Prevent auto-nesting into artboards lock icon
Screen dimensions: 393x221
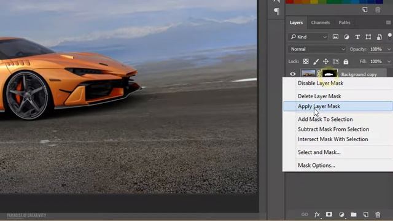(x=336, y=61)
